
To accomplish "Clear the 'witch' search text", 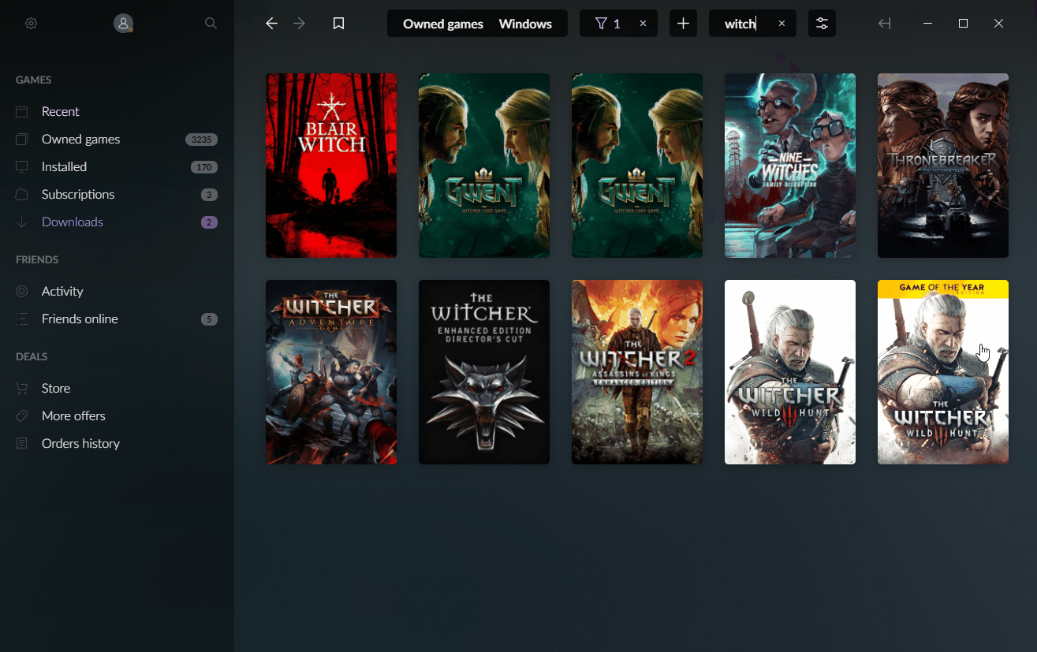I will click(781, 24).
